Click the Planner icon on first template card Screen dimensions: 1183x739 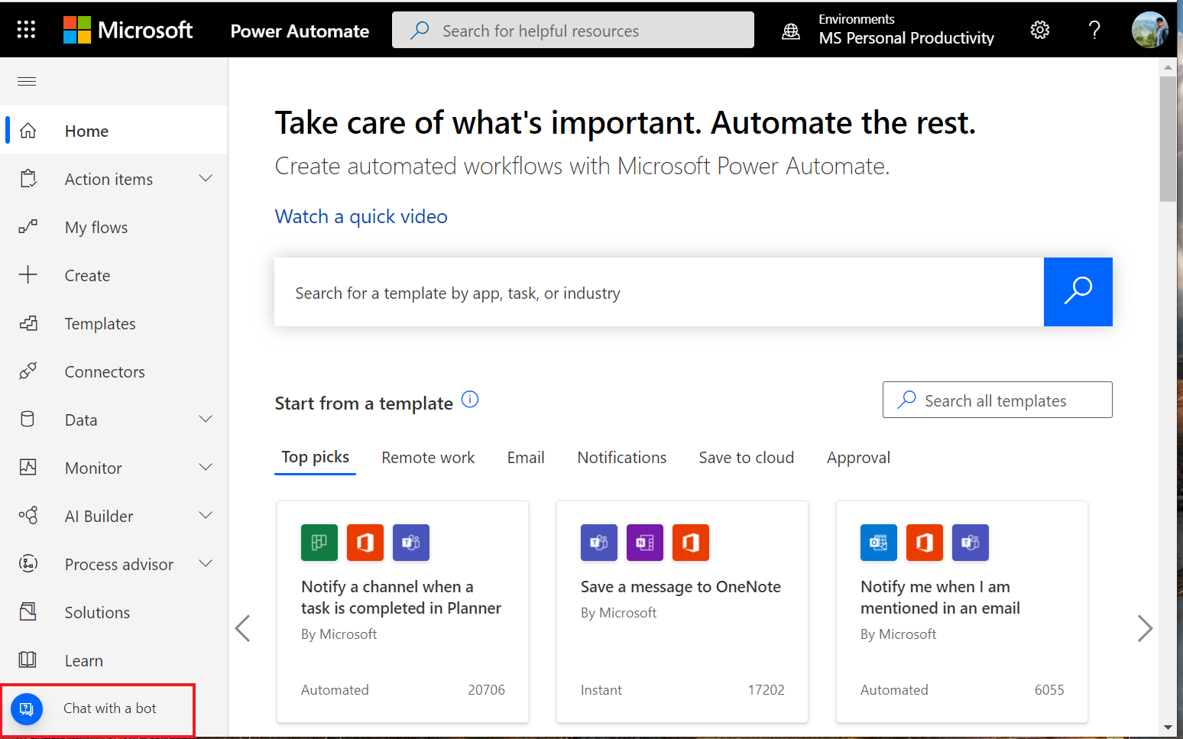click(319, 543)
